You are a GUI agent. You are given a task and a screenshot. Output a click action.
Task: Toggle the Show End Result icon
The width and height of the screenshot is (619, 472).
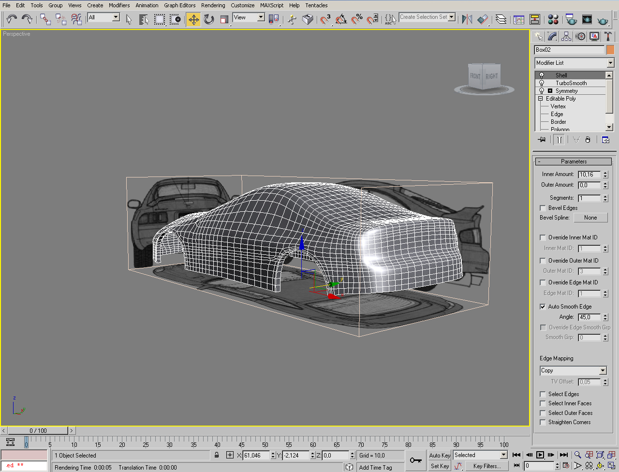[x=559, y=140]
